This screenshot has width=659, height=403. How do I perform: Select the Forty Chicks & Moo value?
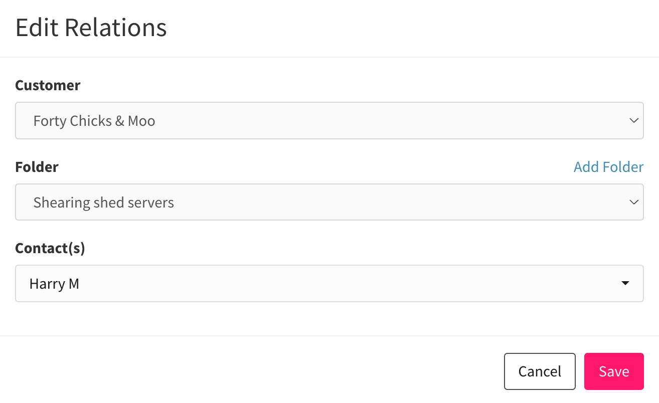click(94, 121)
